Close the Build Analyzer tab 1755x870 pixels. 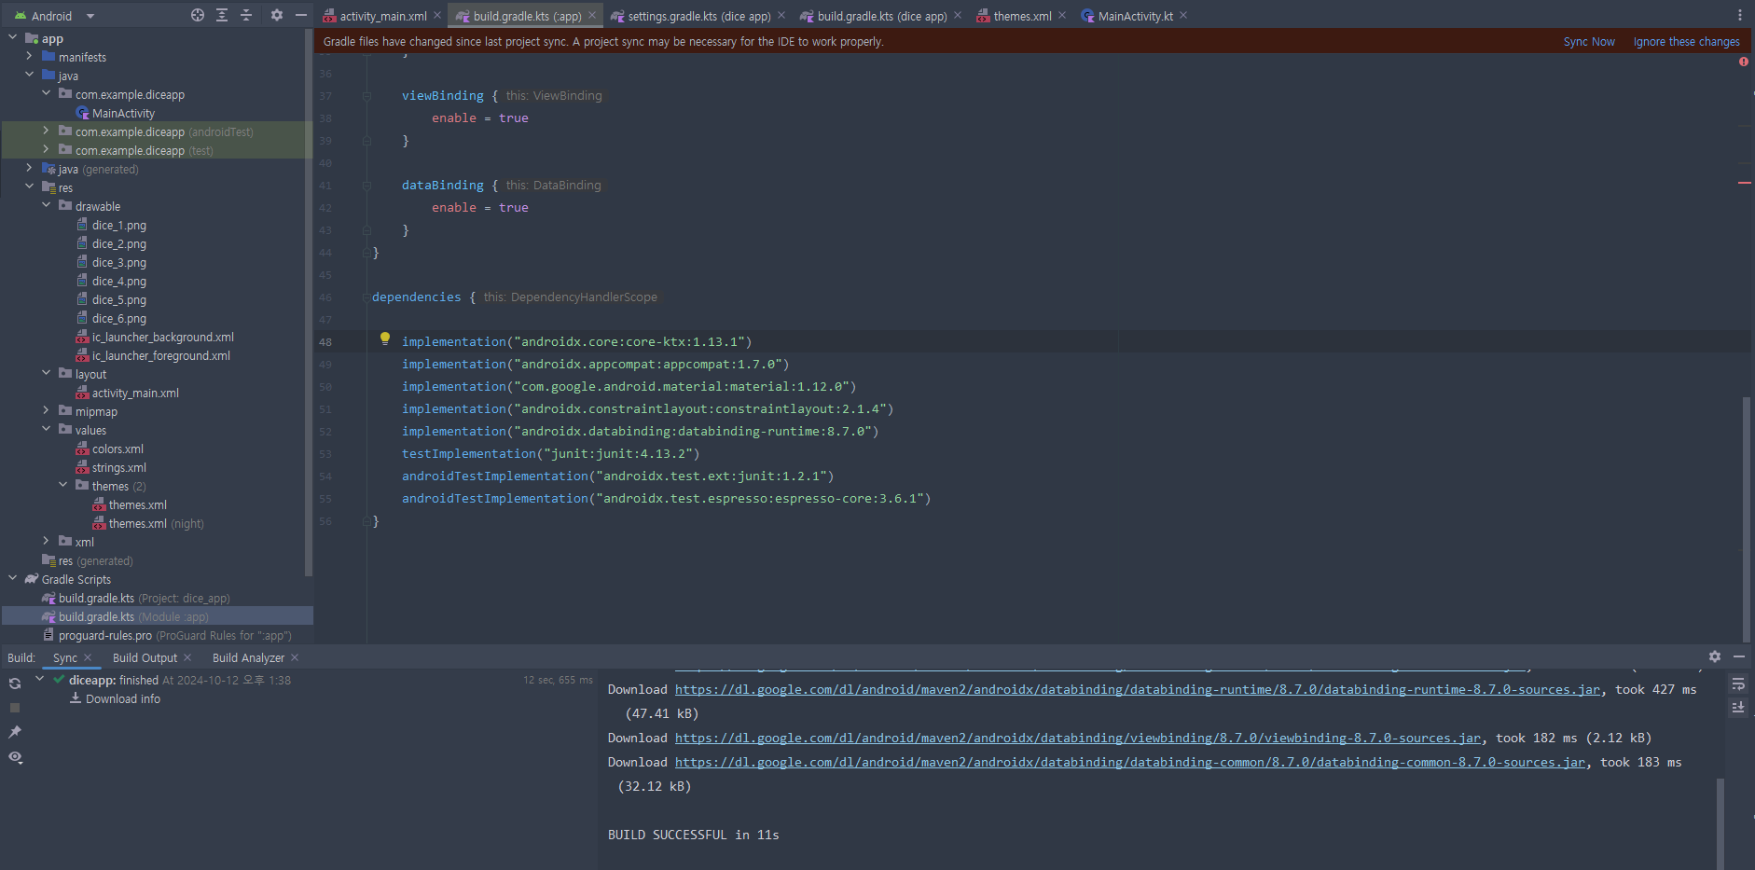point(295,657)
